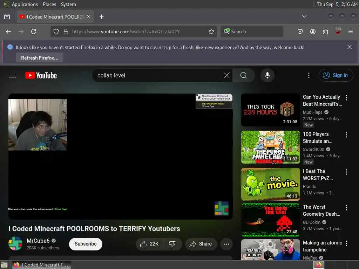Open the Applications menu
The height and width of the screenshot is (269, 359).
(x=25, y=4)
